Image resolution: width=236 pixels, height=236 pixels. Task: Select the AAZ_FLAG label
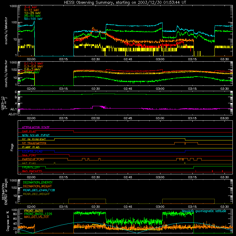pos(29,163)
